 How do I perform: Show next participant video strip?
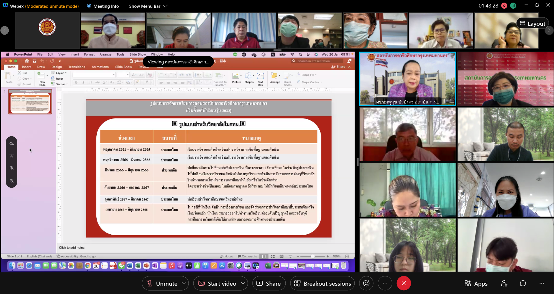[x=549, y=30]
